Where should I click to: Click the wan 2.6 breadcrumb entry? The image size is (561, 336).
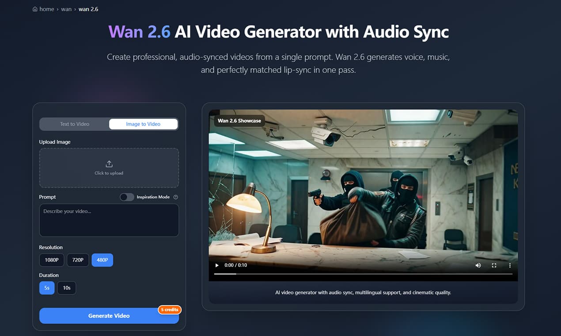88,8
